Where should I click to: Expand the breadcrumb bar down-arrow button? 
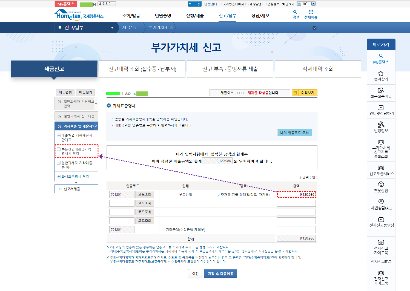[314, 28]
